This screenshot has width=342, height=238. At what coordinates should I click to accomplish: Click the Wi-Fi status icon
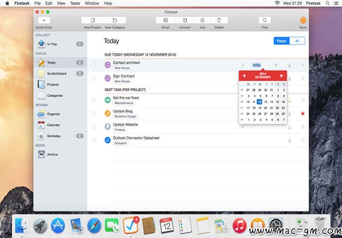278,3
